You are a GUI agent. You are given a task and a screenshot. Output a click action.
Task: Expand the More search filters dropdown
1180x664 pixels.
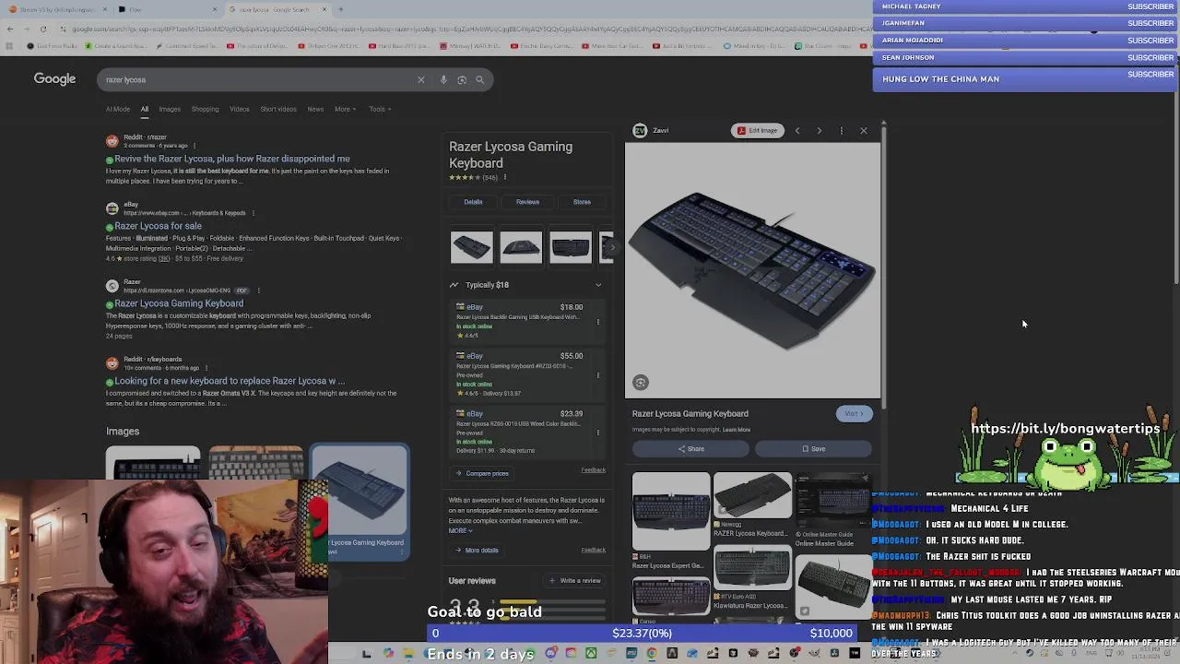[346, 109]
